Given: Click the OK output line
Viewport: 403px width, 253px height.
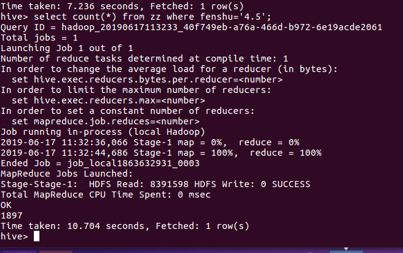Looking at the screenshot, I should (x=6, y=205).
